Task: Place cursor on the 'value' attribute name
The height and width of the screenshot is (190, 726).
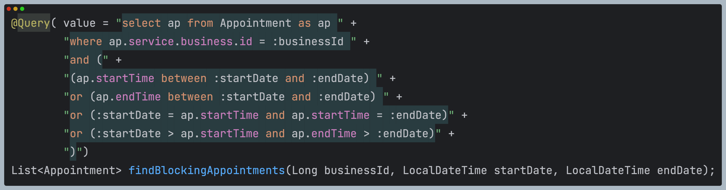Action: pyautogui.click(x=79, y=23)
